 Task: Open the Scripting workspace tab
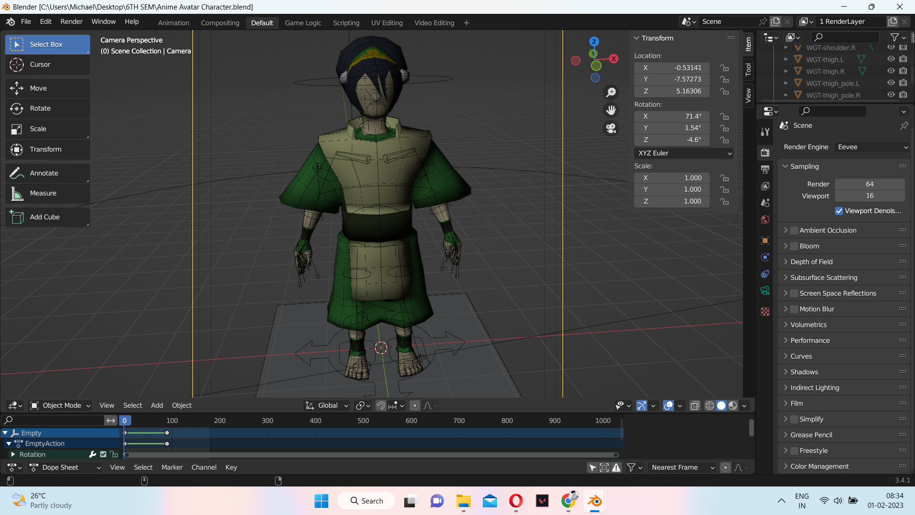point(346,23)
